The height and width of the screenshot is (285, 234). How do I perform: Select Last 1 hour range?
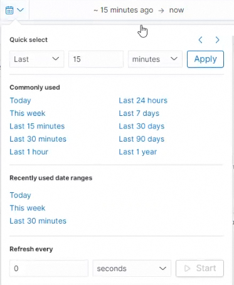tap(29, 152)
